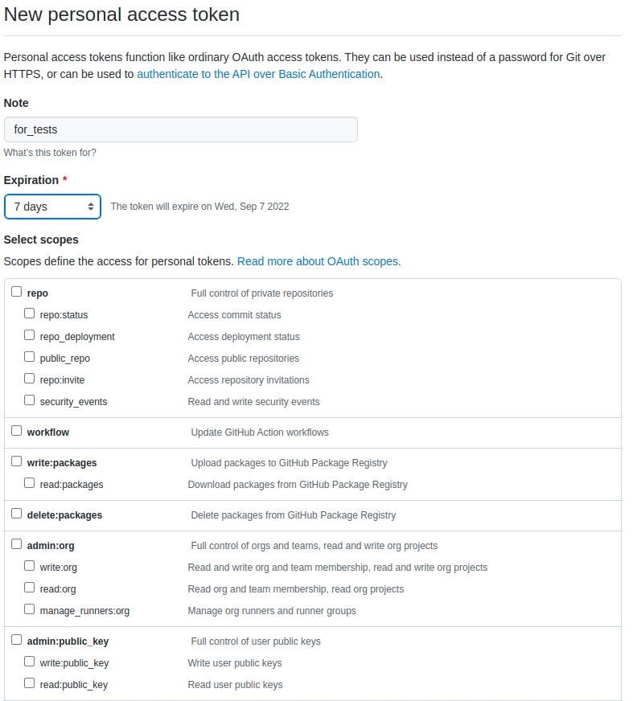Viewport: 637px width, 701px height.
Task: Enable the repo scope checkbox
Action: click(x=16, y=291)
